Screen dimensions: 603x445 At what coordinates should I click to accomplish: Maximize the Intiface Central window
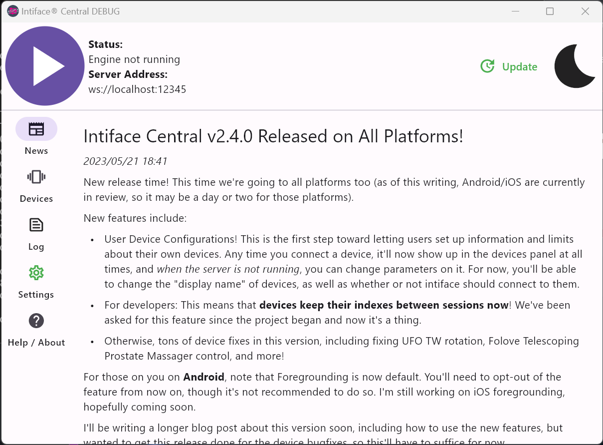[550, 11]
